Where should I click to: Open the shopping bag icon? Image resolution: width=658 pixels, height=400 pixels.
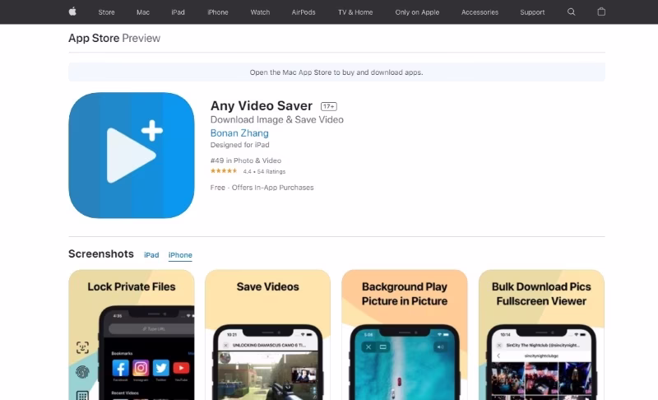click(x=601, y=12)
